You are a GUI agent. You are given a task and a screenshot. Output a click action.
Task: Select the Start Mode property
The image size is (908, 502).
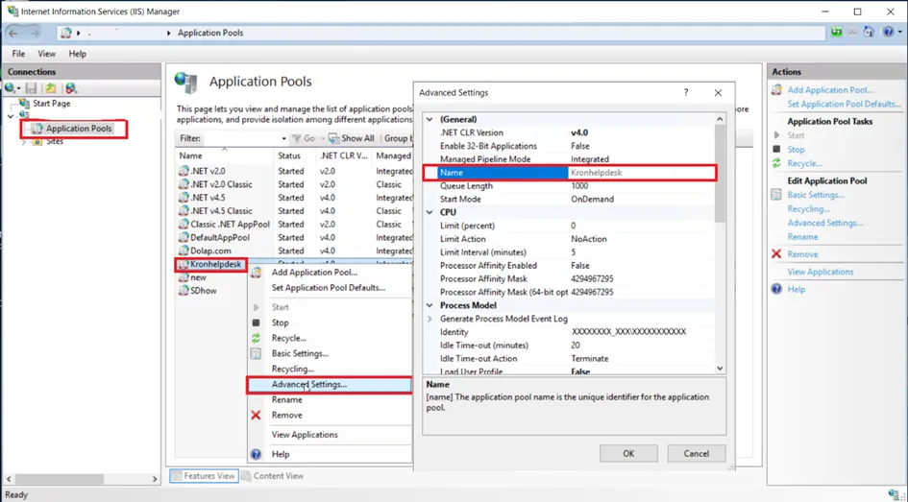click(570, 199)
